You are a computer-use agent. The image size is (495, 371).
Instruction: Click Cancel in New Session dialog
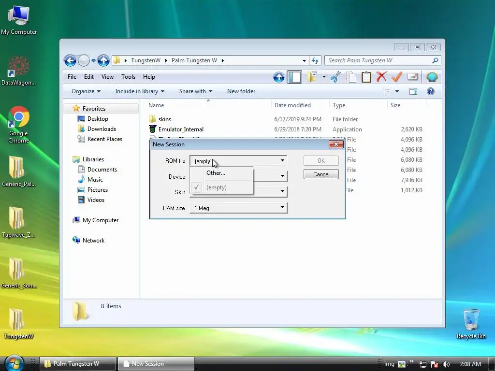tap(321, 174)
